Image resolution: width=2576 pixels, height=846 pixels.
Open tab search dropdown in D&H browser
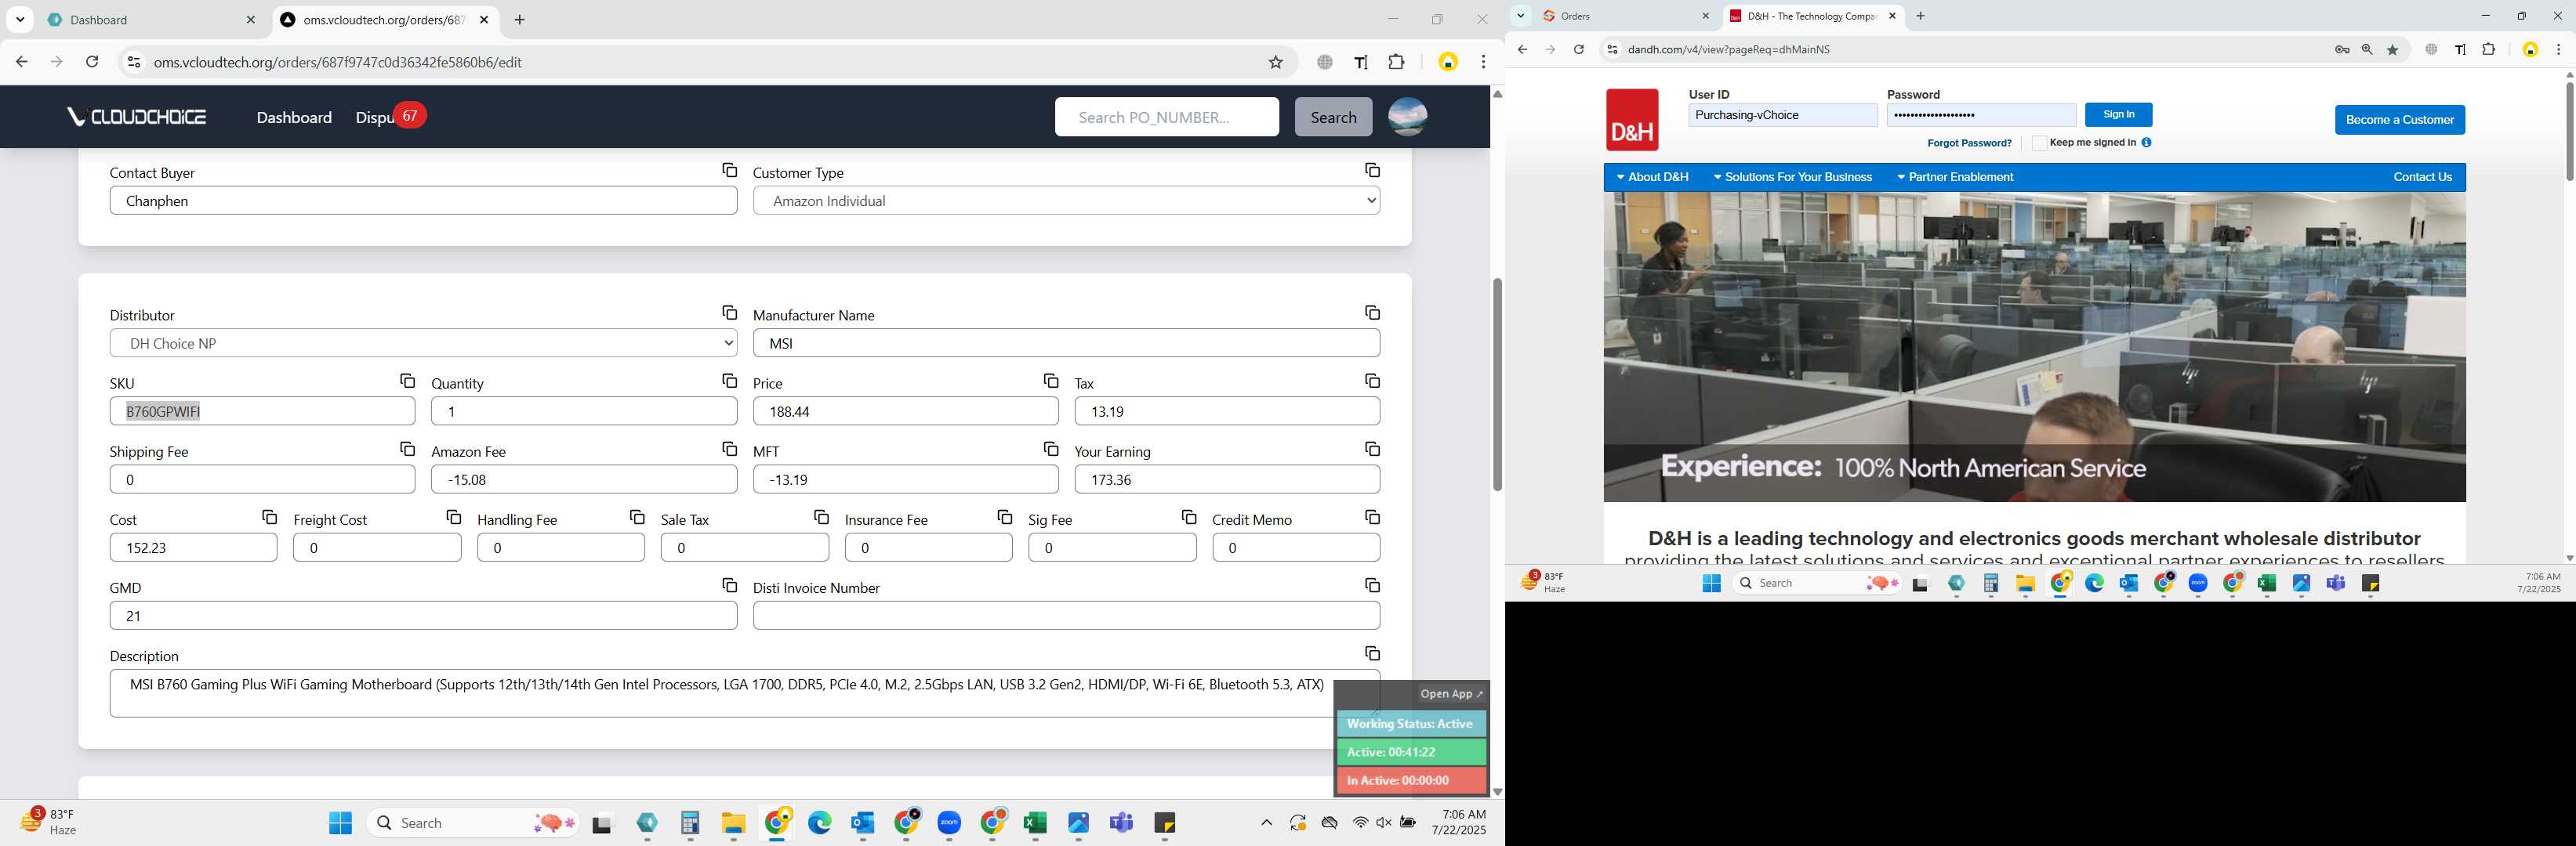1520,16
